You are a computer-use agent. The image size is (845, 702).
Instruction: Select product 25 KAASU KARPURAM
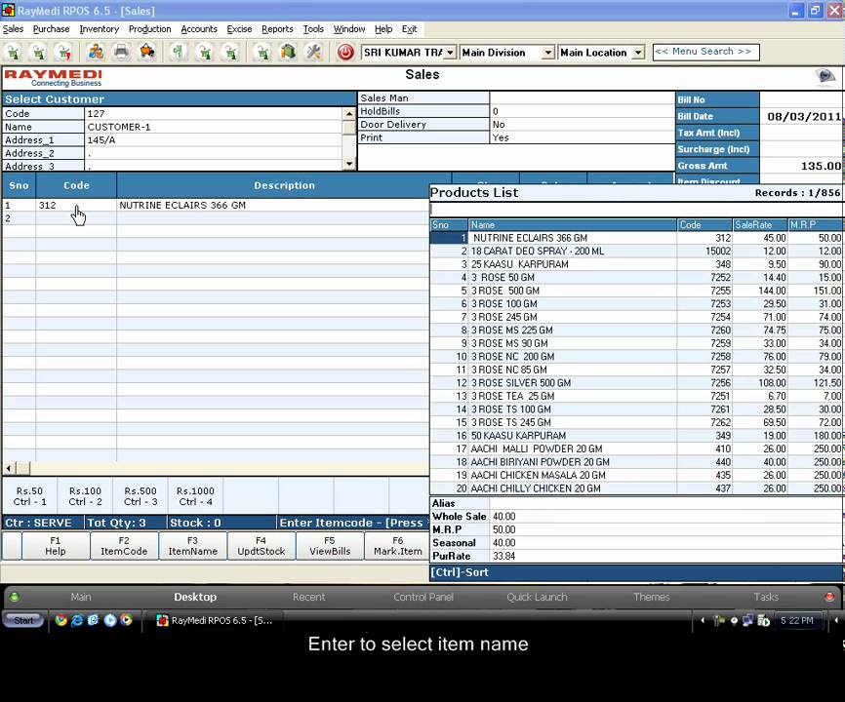(636, 264)
